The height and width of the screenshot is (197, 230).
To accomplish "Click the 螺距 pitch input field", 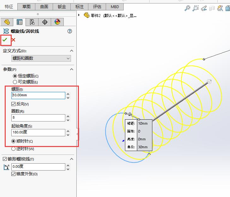I will coord(38,95).
